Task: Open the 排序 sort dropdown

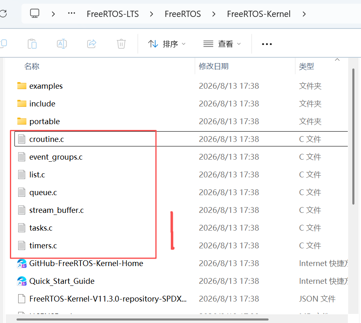Action: [x=167, y=44]
